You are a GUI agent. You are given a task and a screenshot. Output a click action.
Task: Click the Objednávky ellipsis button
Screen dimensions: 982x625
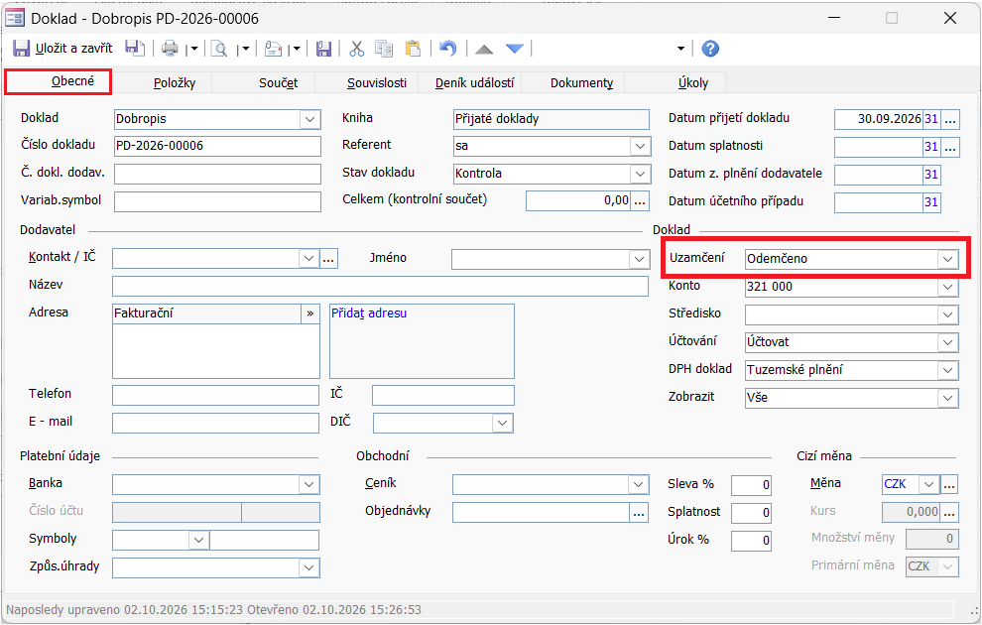(639, 512)
